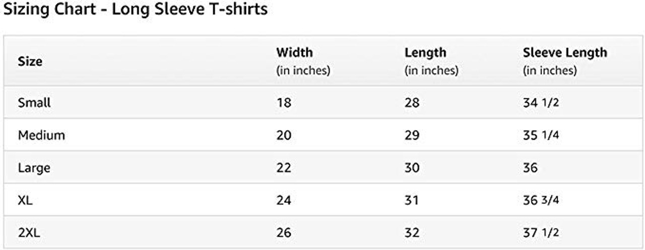The width and height of the screenshot is (645, 250).
Task: Select the Medium size row label
Action: pos(41,135)
